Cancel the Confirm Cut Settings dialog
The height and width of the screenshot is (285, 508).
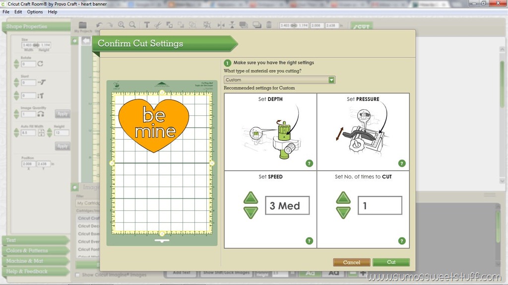[x=352, y=262]
